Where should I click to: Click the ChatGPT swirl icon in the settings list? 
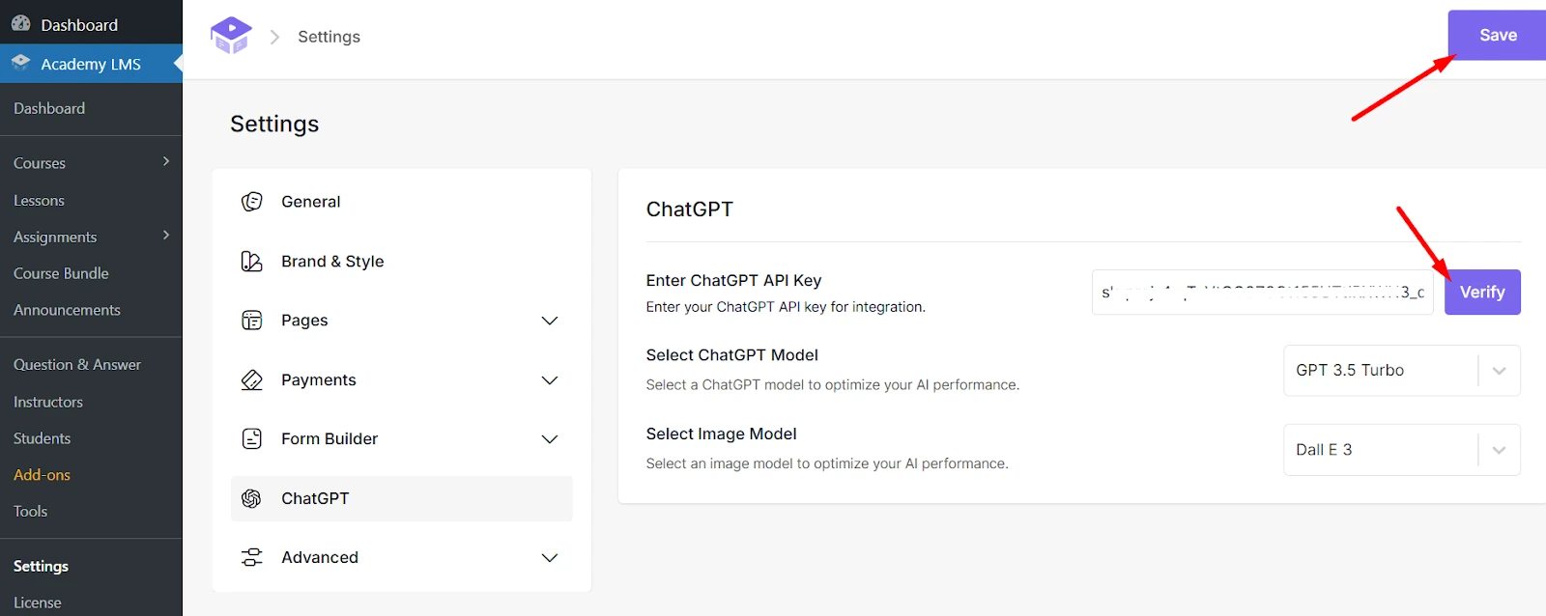click(x=252, y=498)
